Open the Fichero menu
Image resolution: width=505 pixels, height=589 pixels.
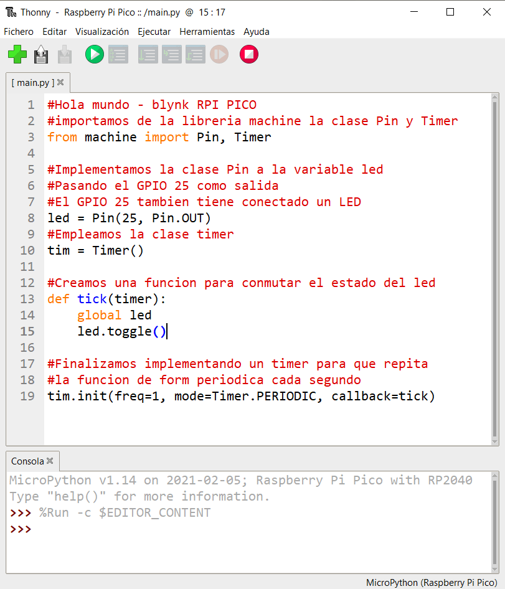click(19, 32)
